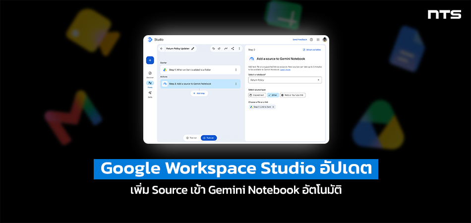Click the Turn on button
Screen dimensions: 471x223
point(209,138)
